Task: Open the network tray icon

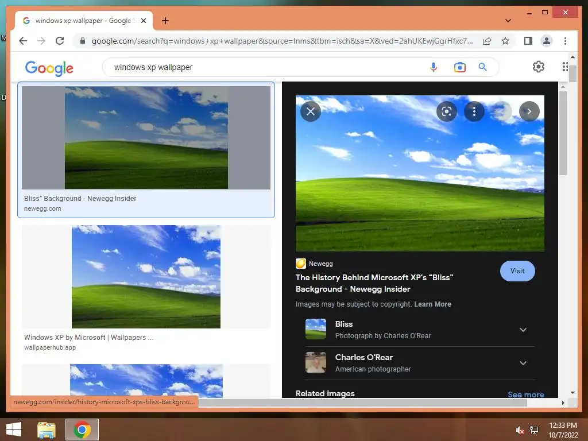Action: coord(534,430)
